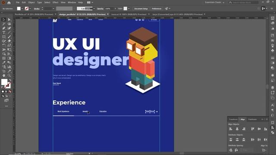
Task: Click fill swatch in control bar
Action: [x=19, y=9]
